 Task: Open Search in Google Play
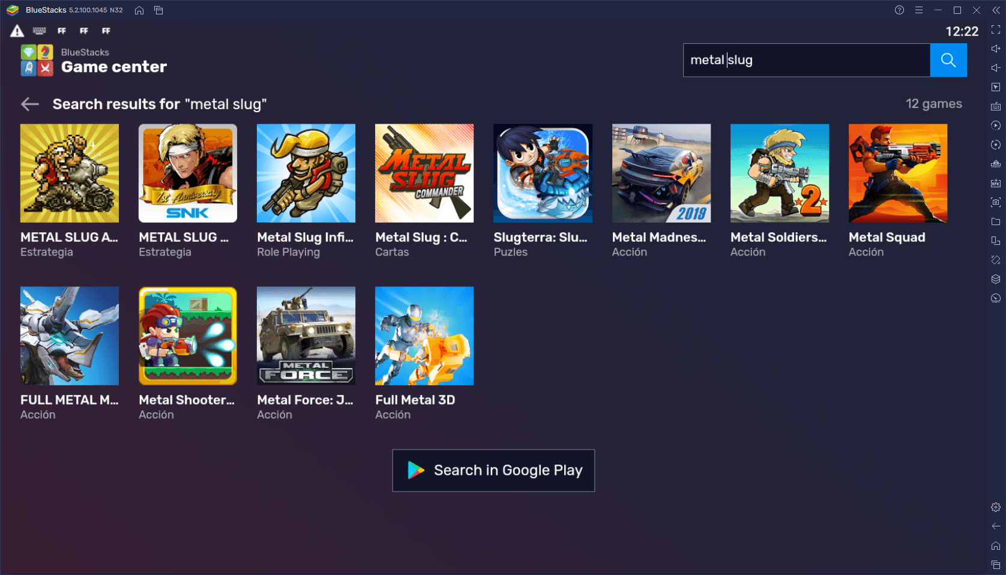point(493,471)
